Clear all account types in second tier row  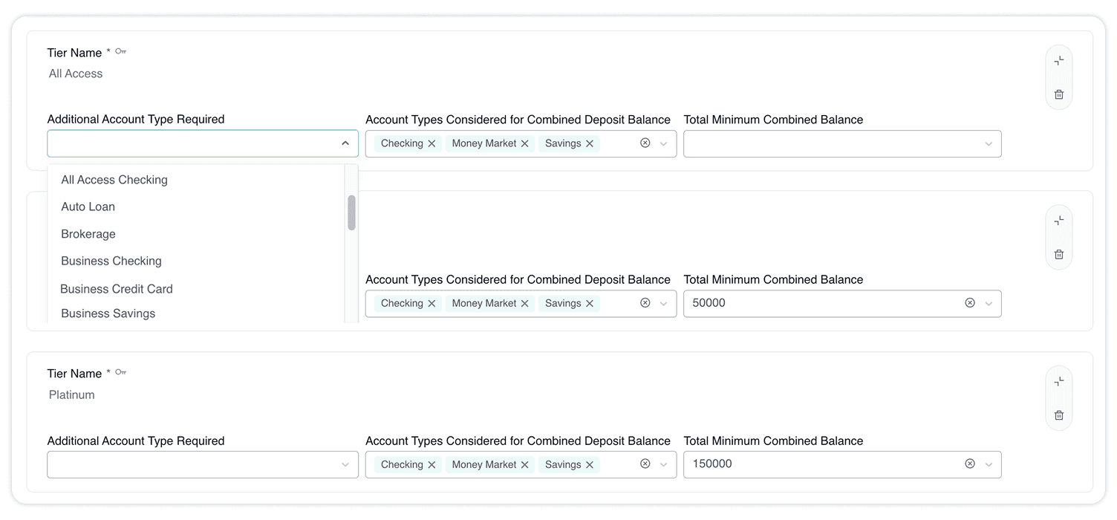pyautogui.click(x=645, y=303)
